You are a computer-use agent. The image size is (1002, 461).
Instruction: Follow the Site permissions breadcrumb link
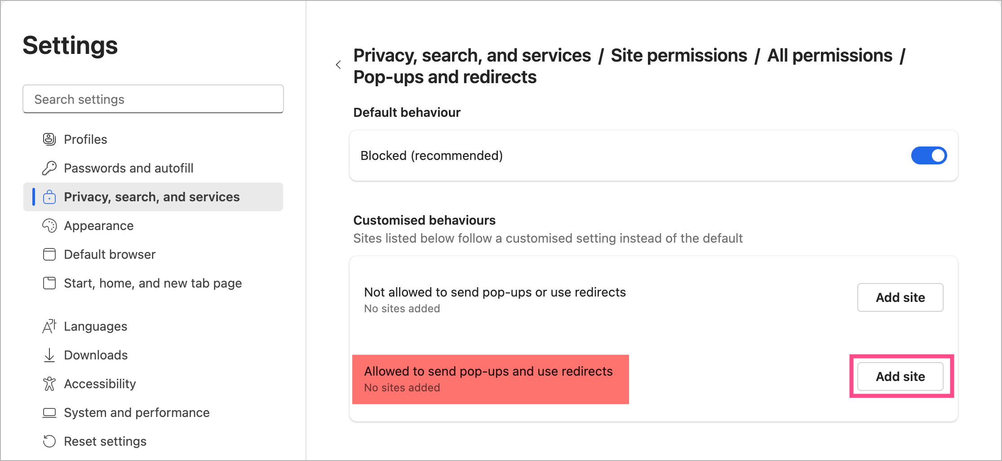coord(678,55)
